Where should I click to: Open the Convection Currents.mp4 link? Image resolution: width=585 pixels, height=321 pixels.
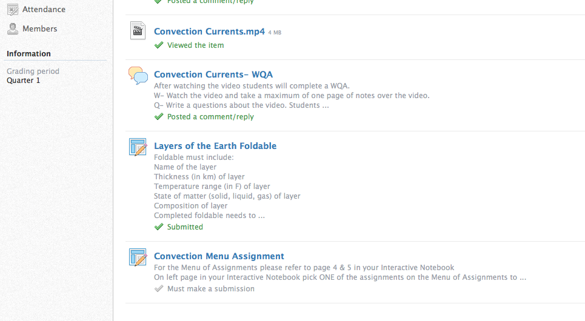(209, 31)
